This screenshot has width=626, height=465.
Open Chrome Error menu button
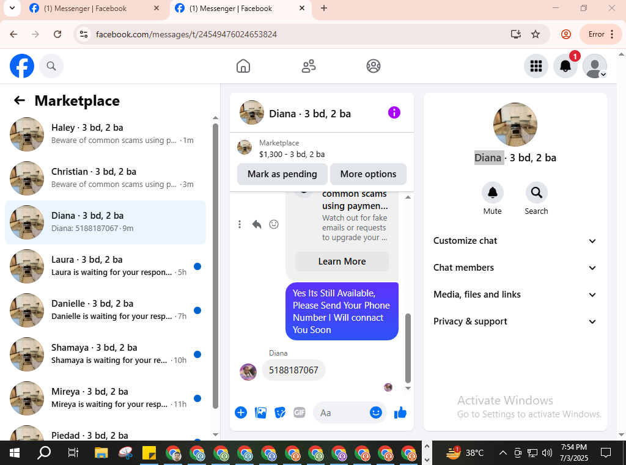tap(600, 34)
